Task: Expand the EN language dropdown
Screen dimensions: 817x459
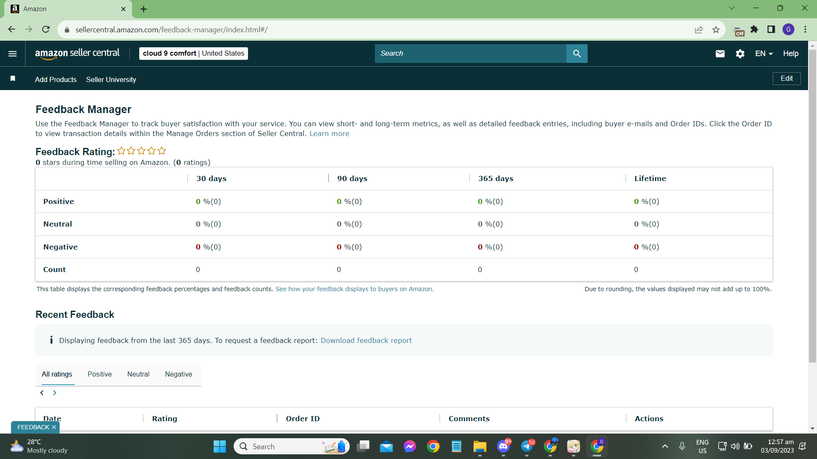Action: tap(764, 54)
